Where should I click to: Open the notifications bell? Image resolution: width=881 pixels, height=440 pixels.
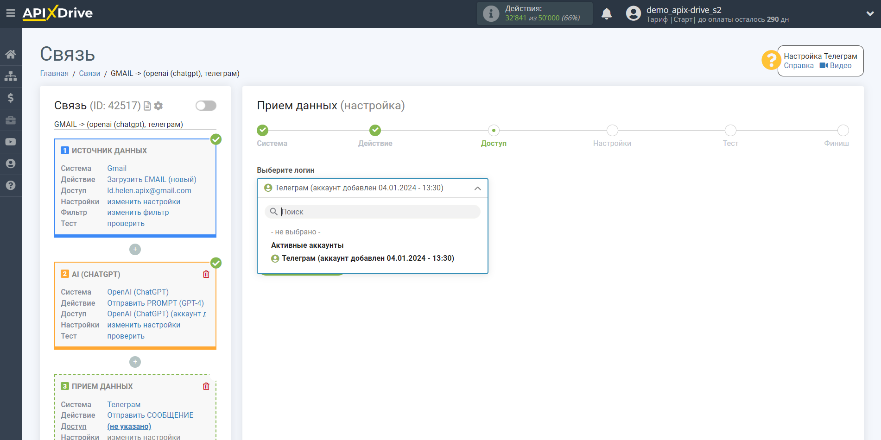pyautogui.click(x=607, y=13)
